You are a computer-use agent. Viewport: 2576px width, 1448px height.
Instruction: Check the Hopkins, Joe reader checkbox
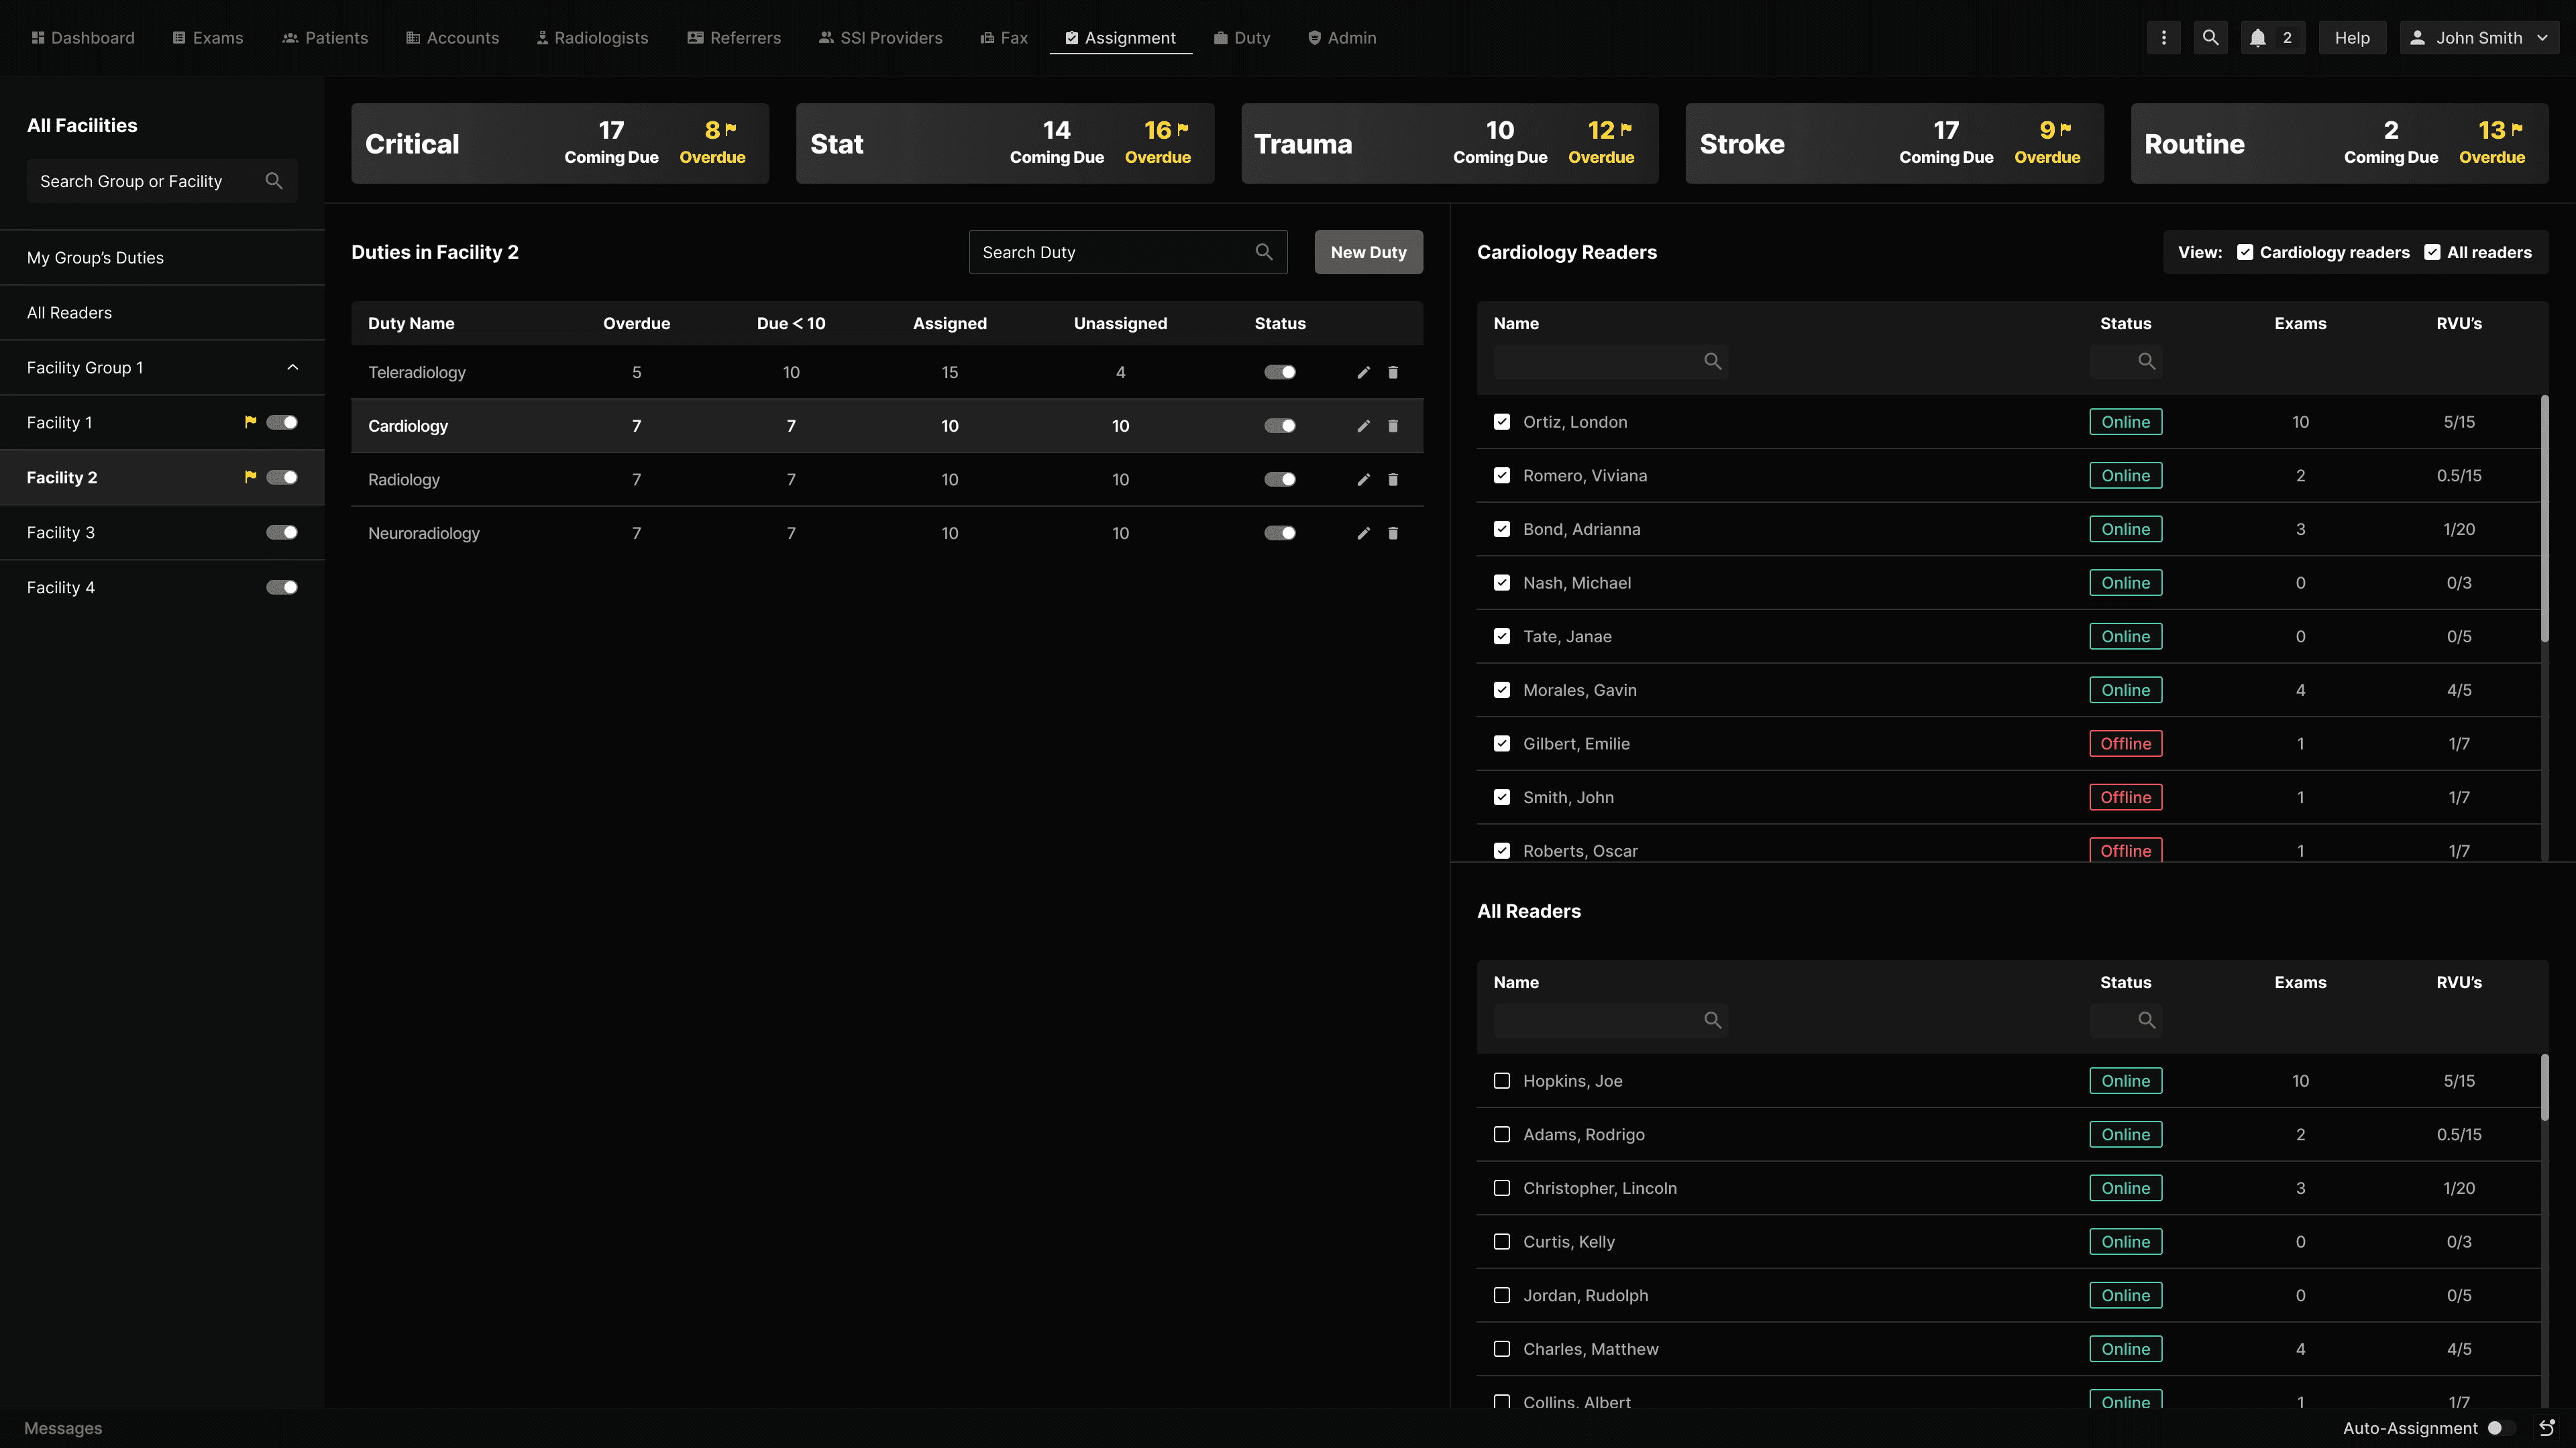1502,1081
